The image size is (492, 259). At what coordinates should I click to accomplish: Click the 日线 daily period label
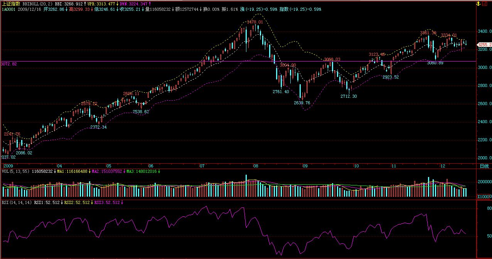click(x=484, y=166)
